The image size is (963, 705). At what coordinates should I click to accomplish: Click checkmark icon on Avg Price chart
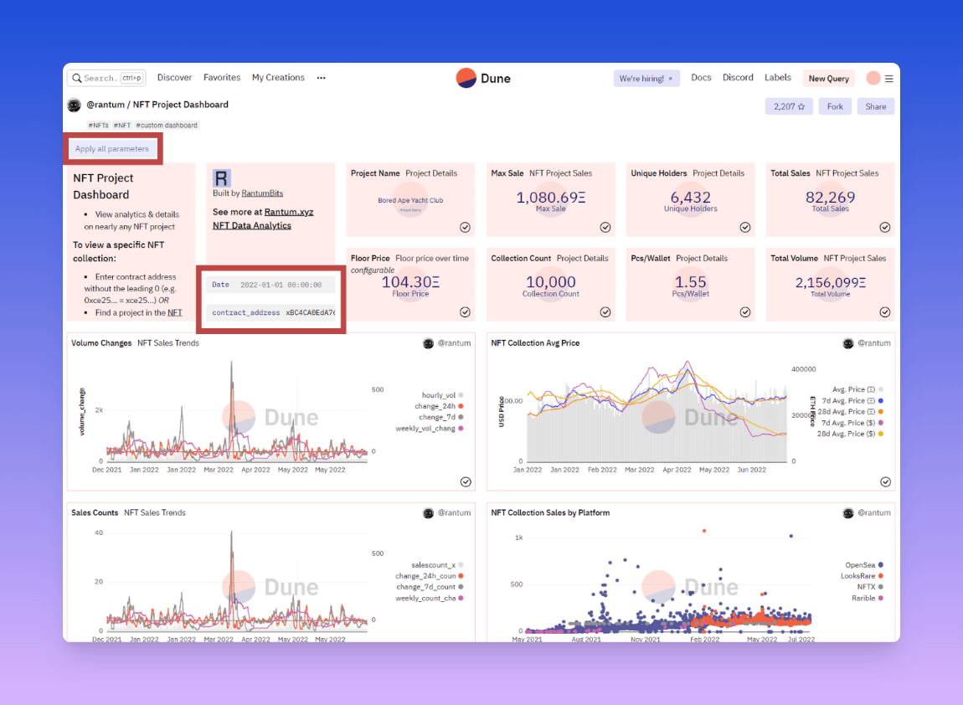[885, 481]
